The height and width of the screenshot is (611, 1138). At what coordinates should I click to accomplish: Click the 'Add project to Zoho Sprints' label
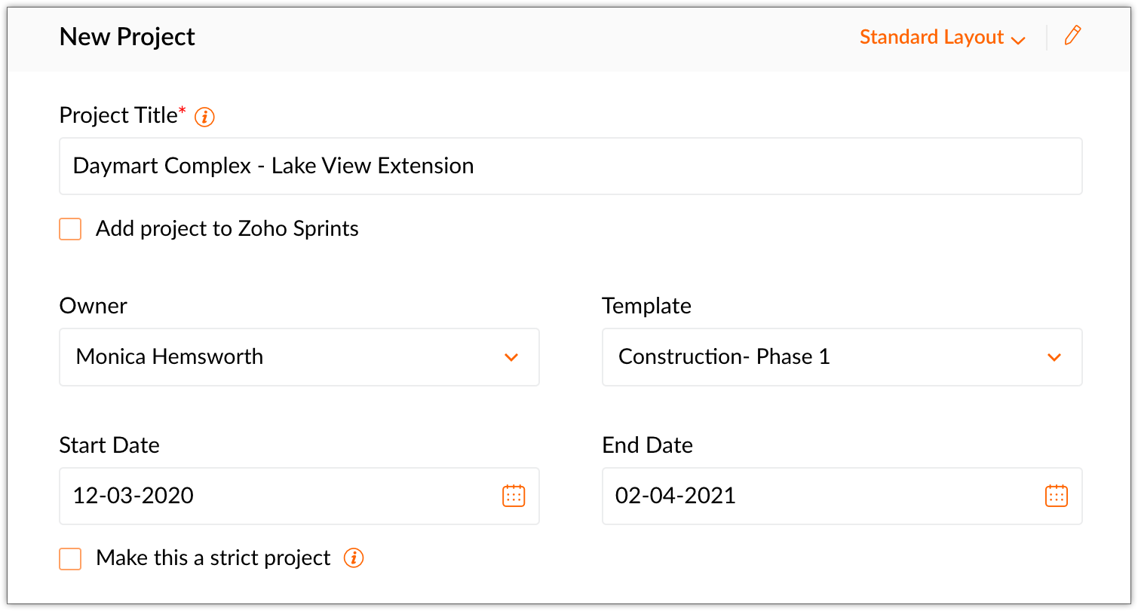point(227,229)
